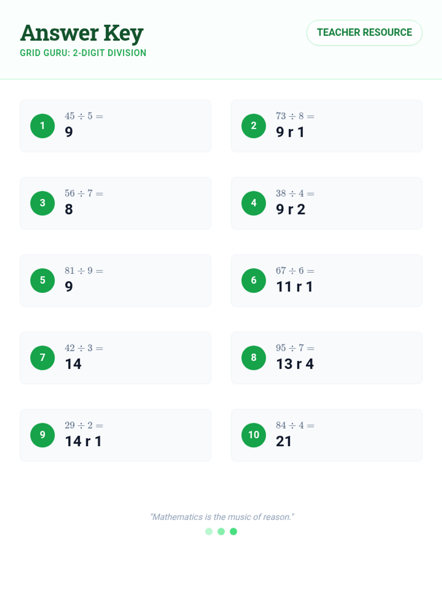Click the green number 2 badge
The image size is (442, 589).
(x=253, y=126)
